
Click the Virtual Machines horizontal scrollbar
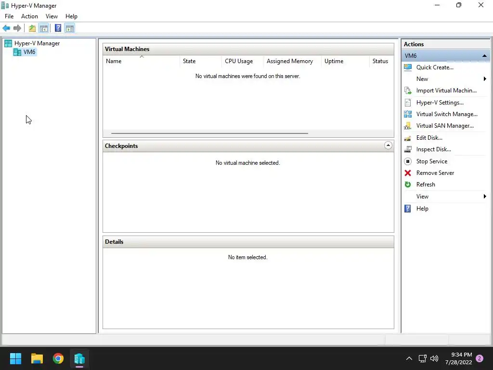209,133
